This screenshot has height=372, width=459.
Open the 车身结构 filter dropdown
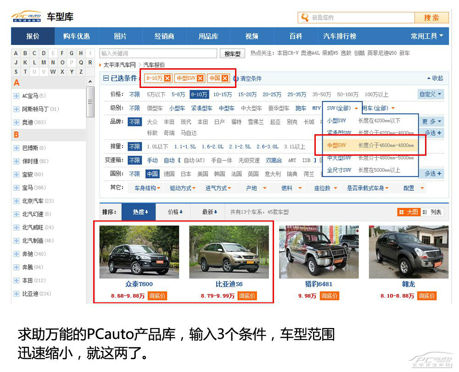pos(145,188)
